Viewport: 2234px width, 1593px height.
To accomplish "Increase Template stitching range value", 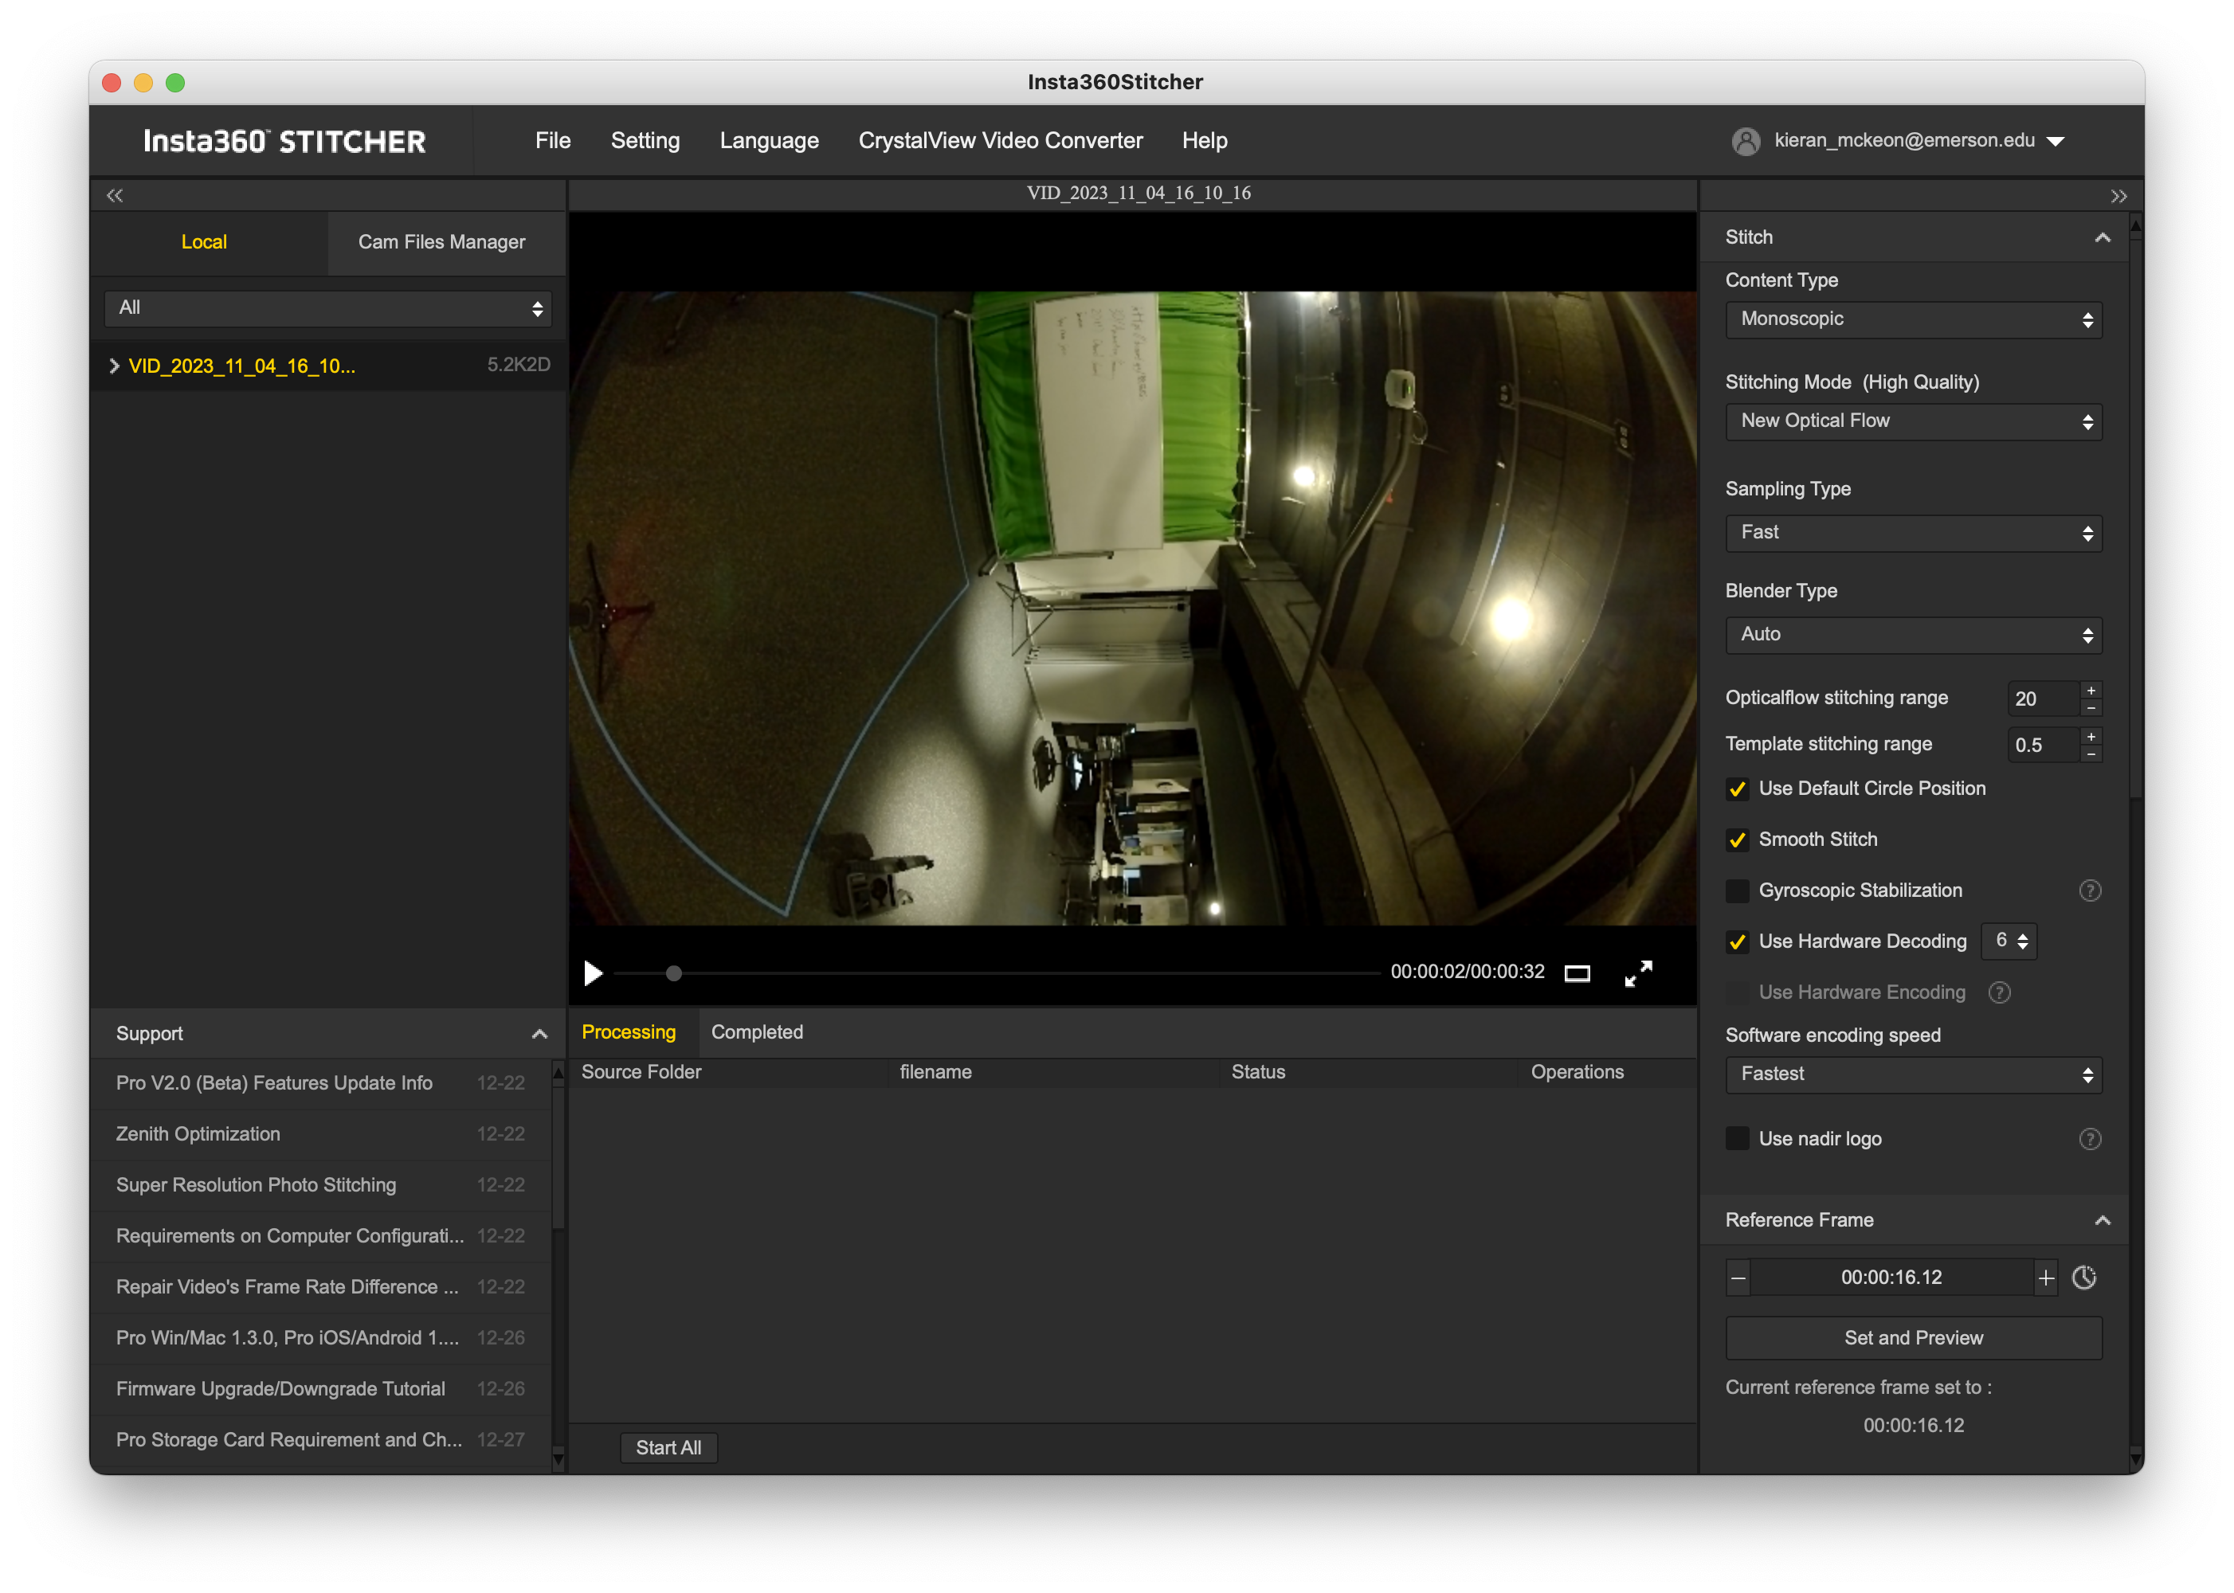I will (x=2091, y=737).
